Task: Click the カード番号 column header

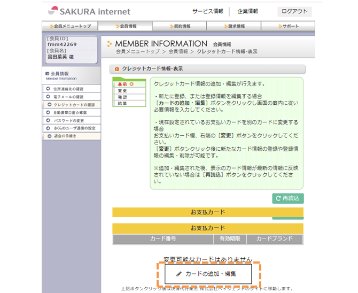Action: point(163,239)
